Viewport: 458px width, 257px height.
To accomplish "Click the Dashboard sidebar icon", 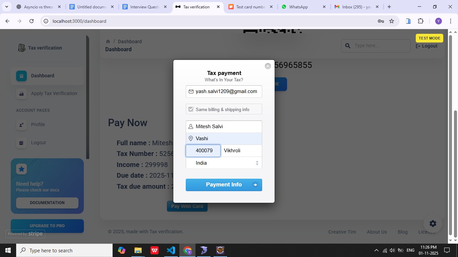I will [21, 76].
